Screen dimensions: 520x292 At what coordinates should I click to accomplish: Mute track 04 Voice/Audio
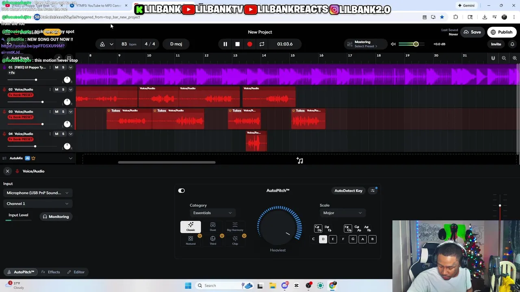tap(56, 133)
